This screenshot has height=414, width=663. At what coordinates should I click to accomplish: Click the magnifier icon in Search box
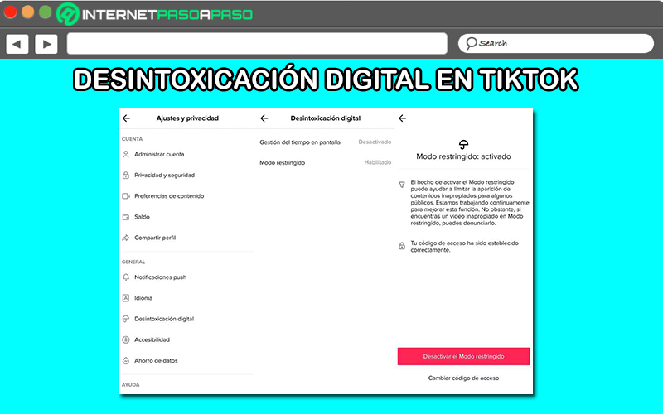click(x=471, y=43)
